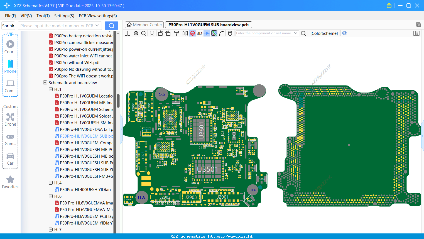Collapse the Schematic and boardview node
Image resolution: width=424 pixels, height=239 pixels.
tap(45, 83)
